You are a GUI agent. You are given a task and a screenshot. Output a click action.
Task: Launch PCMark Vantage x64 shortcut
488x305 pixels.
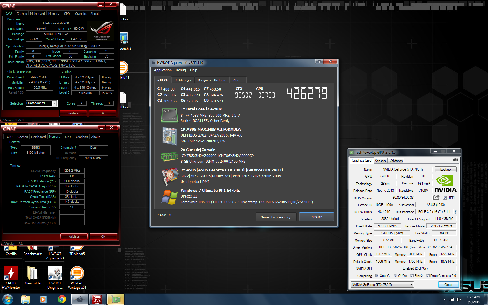77,277
